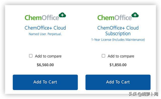Click the @胡萝卜周 author handle
The width and height of the screenshot is (161, 99).
(148, 94)
